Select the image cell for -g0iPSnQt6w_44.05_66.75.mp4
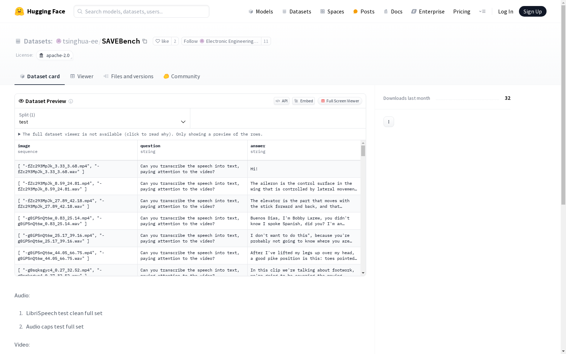 pyautogui.click(x=76, y=256)
